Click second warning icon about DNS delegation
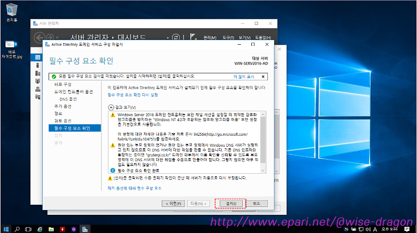This screenshot has width=417, height=233. point(113,146)
